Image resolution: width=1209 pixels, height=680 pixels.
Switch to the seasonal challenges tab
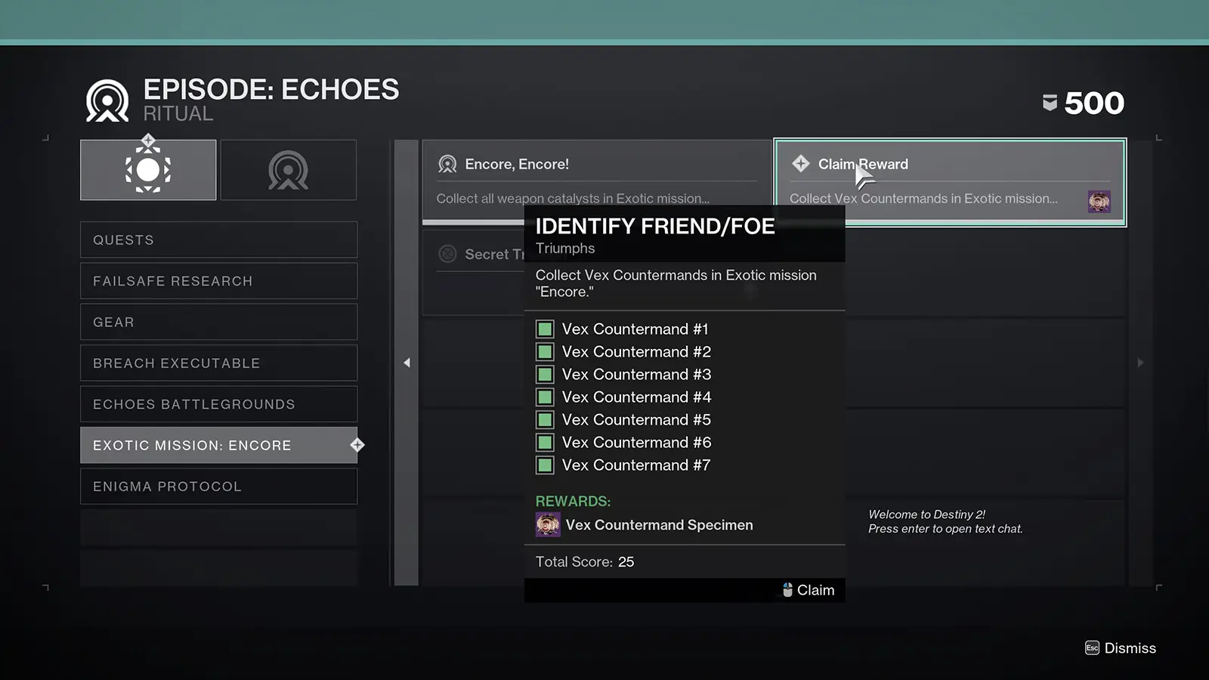[148, 169]
